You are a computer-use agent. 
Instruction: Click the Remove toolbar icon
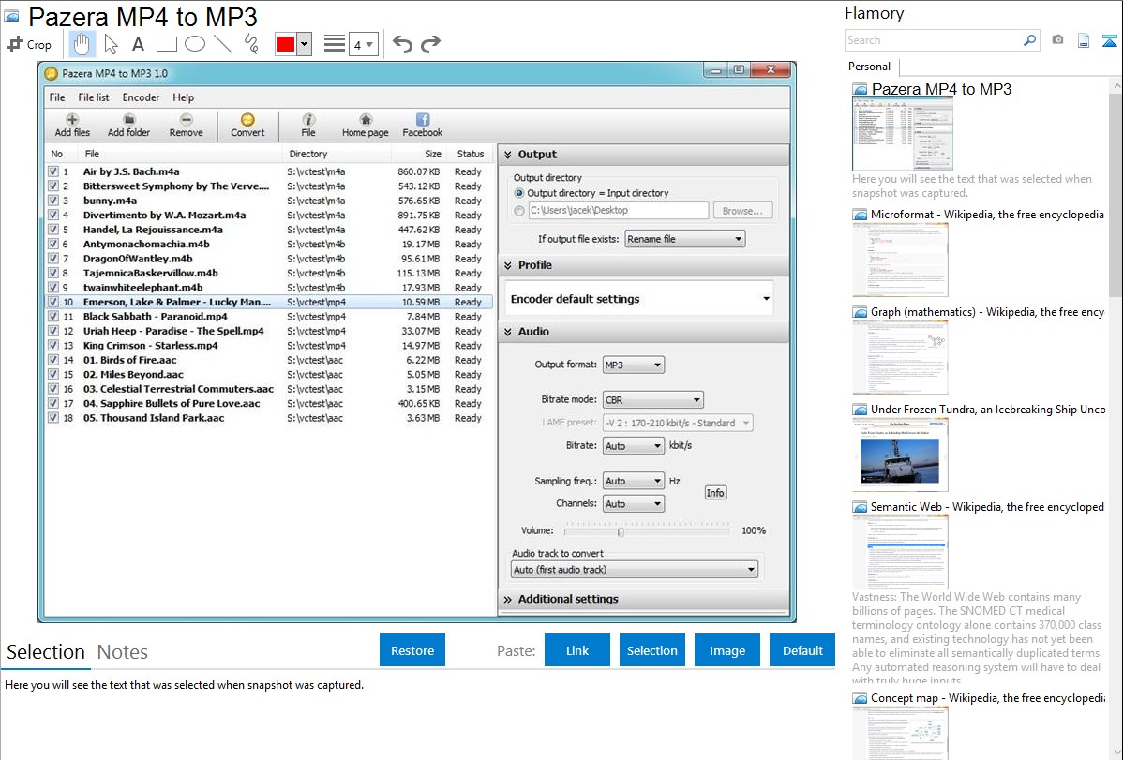click(x=187, y=125)
